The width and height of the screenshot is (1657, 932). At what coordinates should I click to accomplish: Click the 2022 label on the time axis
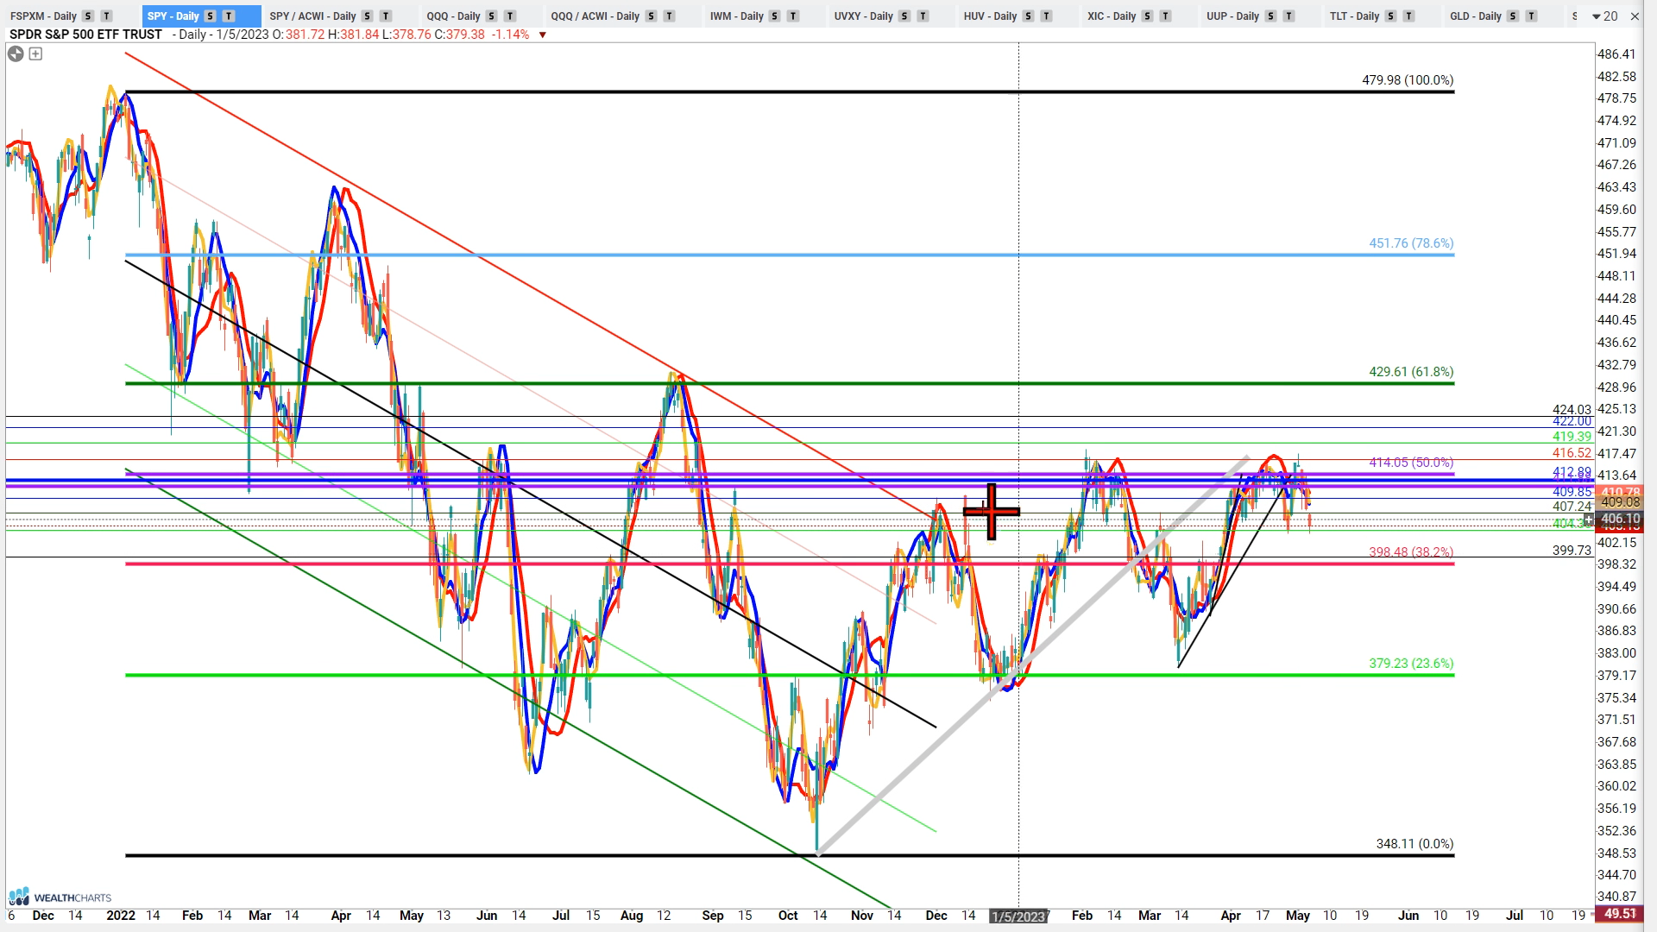pyautogui.click(x=121, y=916)
